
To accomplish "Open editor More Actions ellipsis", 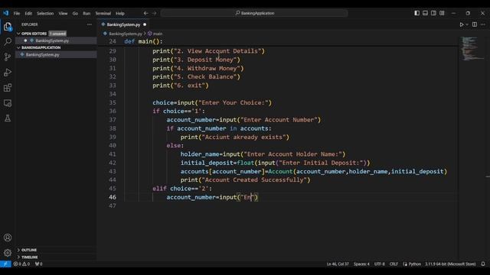I will (x=483, y=24).
